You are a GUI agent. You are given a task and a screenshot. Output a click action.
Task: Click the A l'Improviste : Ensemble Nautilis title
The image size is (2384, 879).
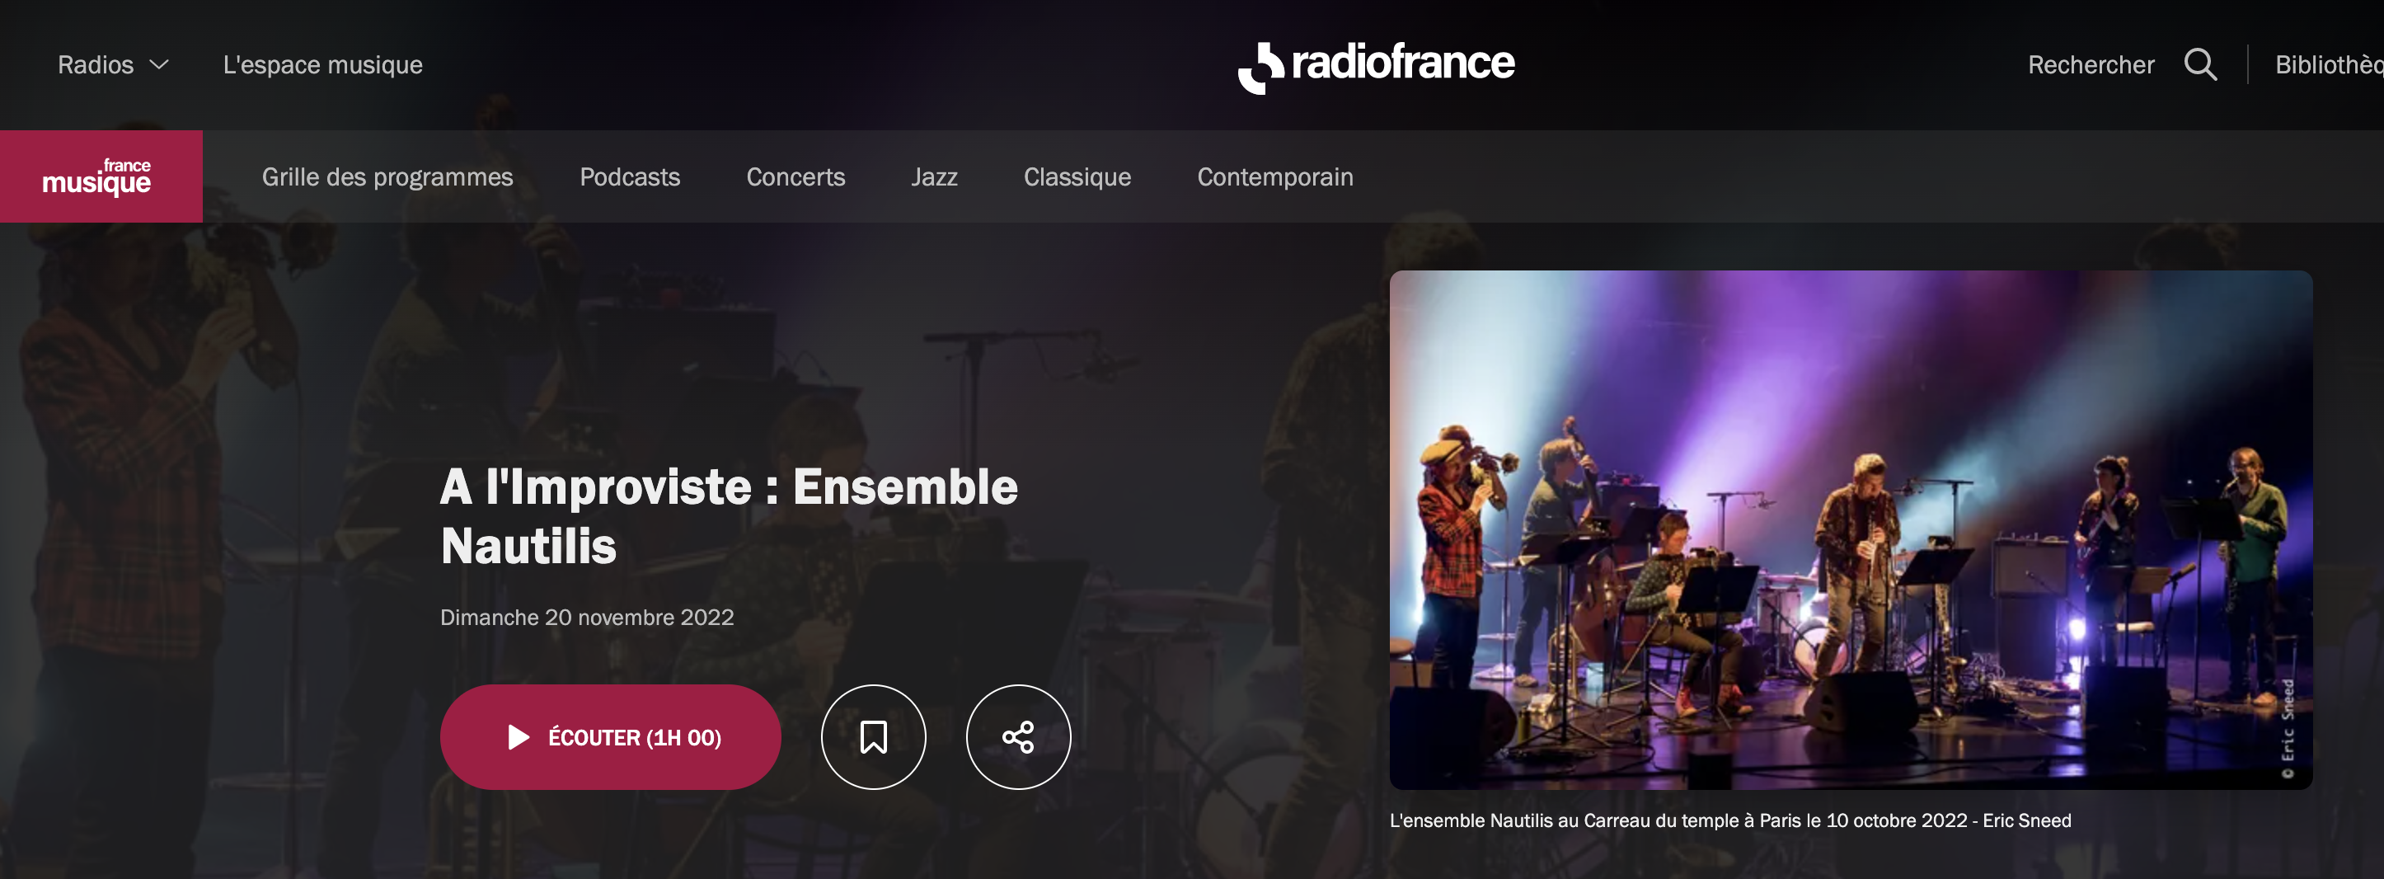click(x=729, y=515)
